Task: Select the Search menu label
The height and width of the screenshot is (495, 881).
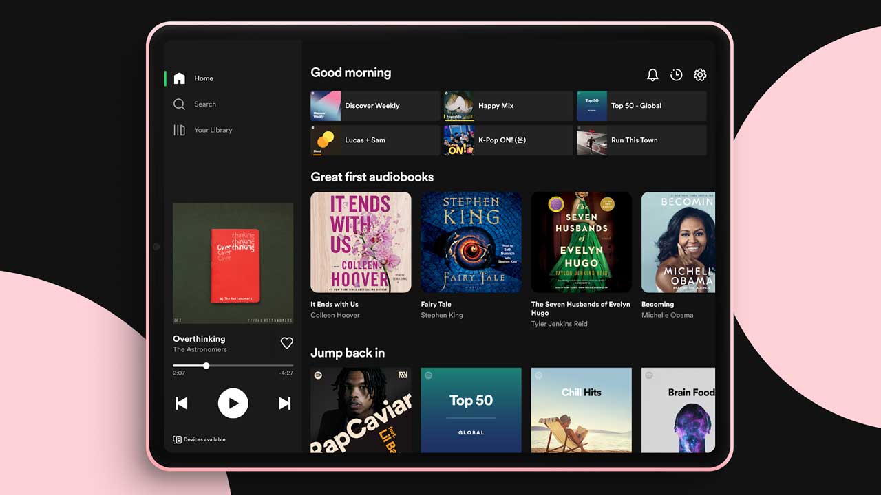Action: (205, 104)
